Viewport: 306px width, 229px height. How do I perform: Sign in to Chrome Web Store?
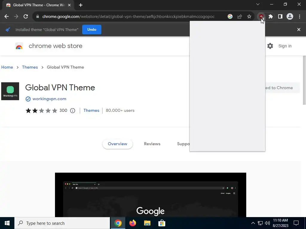pos(285,46)
